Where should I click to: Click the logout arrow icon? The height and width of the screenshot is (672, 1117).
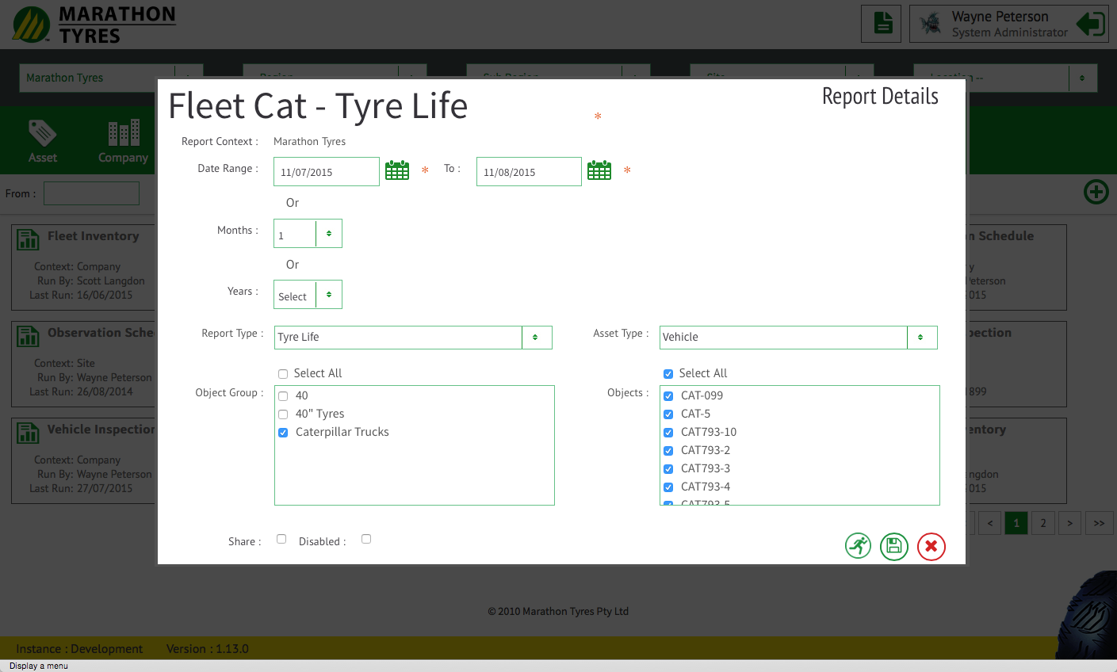point(1091,24)
